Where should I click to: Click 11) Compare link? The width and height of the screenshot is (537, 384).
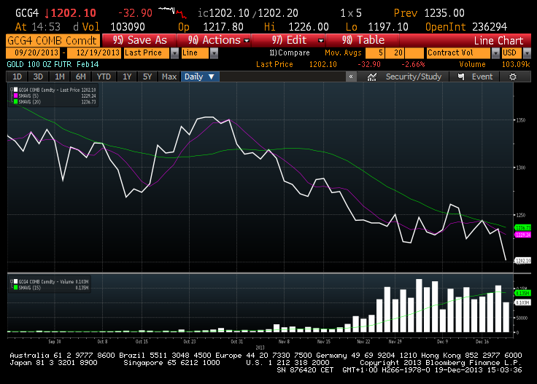point(290,53)
